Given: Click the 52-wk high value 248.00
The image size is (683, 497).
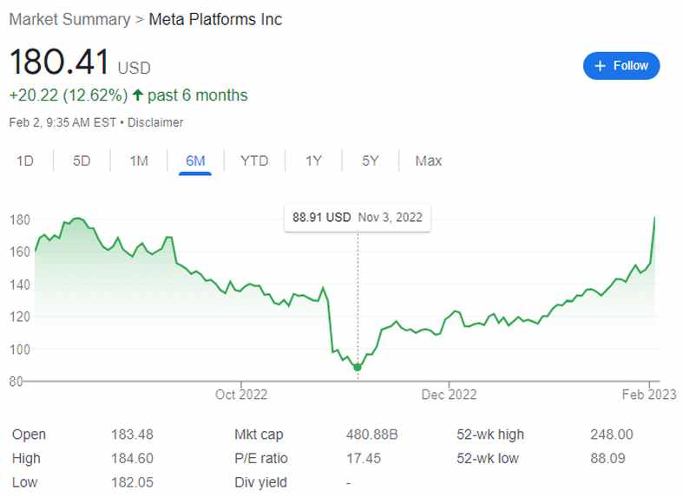Looking at the screenshot, I should (x=611, y=435).
